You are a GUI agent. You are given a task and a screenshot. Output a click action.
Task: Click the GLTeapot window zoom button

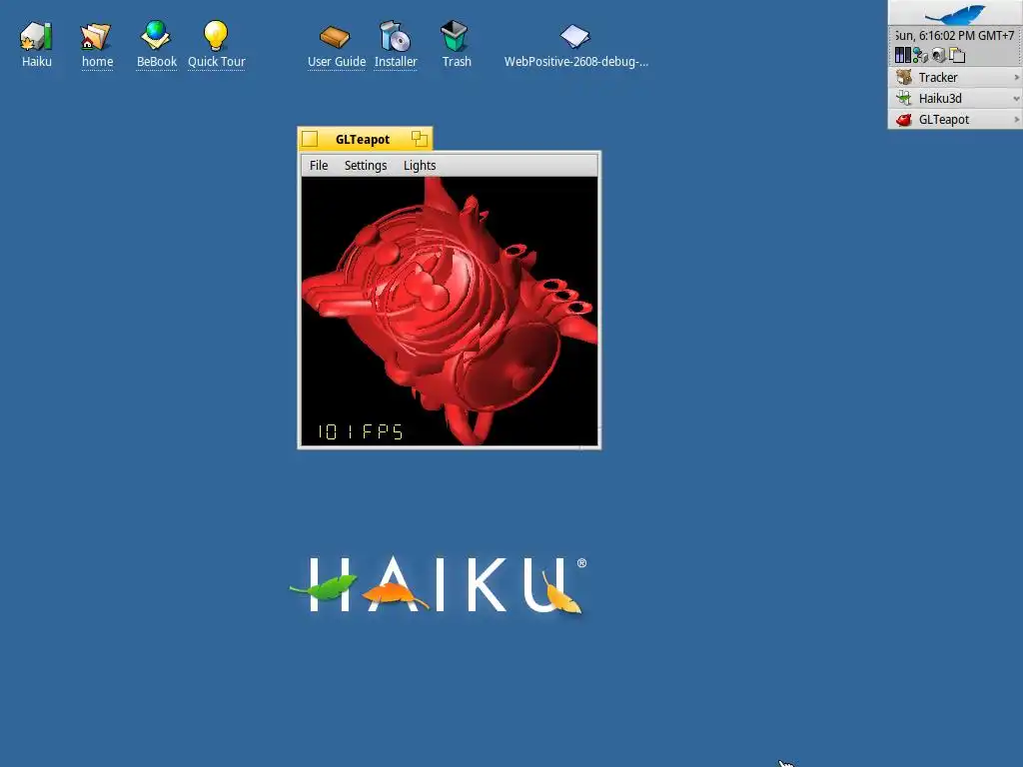420,138
